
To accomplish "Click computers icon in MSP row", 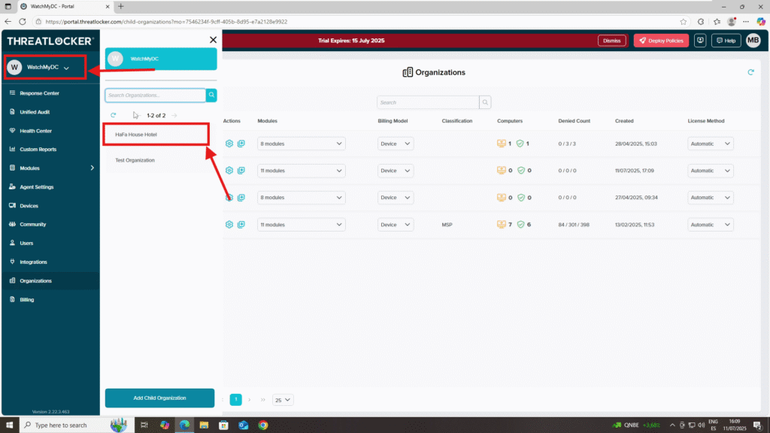I will click(502, 224).
